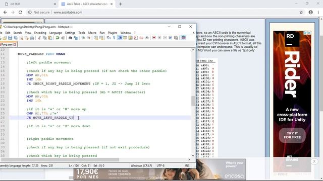This screenshot has width=323, height=181.
Task: Open Find with the binoculars icon
Action: tap(70, 38)
